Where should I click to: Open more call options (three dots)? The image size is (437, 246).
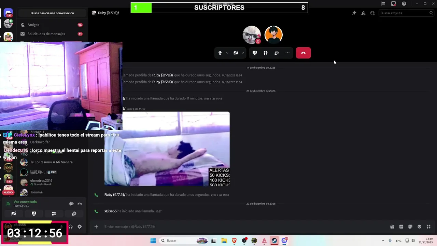coord(287,53)
